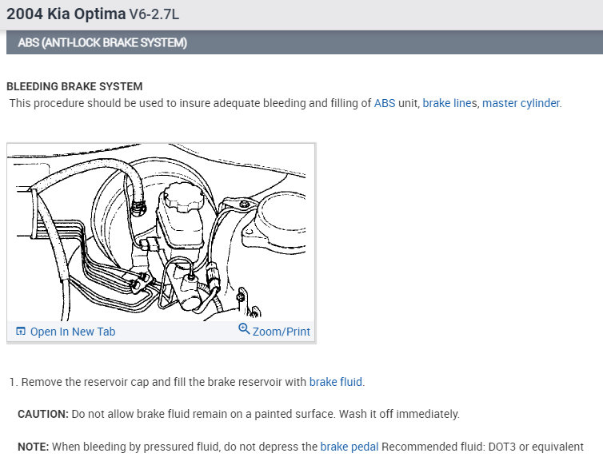603x465 pixels.
Task: Click the brake master cylinder diagram image
Action: tap(161, 232)
